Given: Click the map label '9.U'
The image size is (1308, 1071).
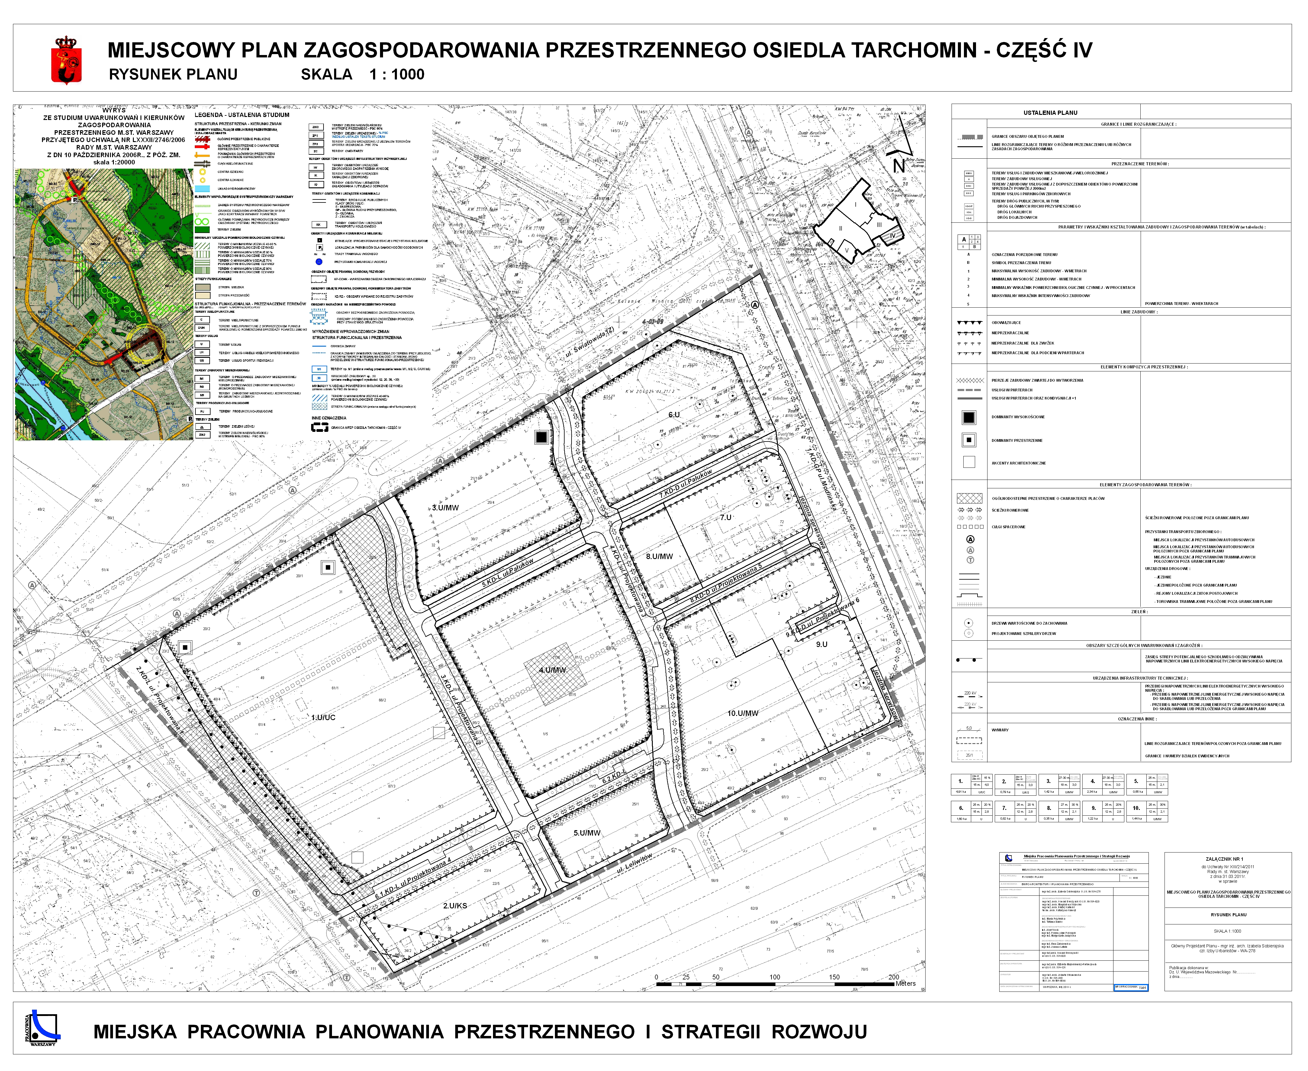Looking at the screenshot, I should point(821,644).
